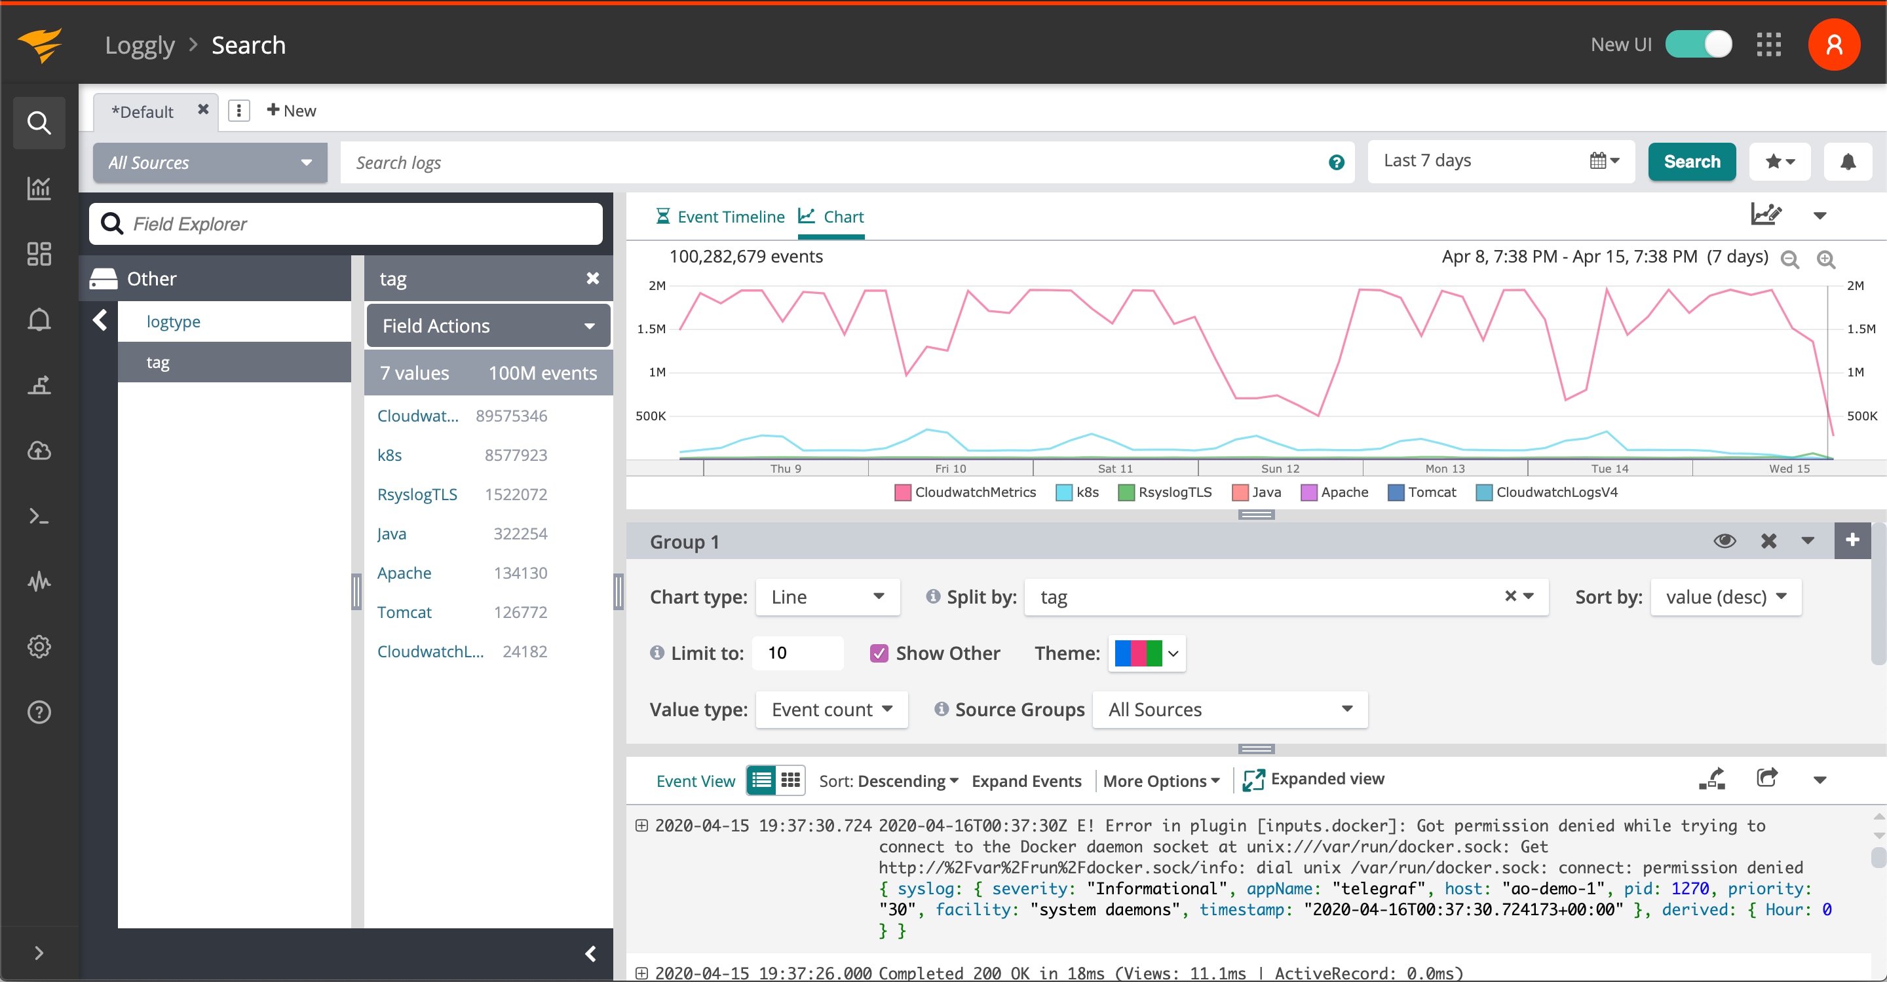
Task: Select the *Default search tab
Action: pyautogui.click(x=143, y=111)
